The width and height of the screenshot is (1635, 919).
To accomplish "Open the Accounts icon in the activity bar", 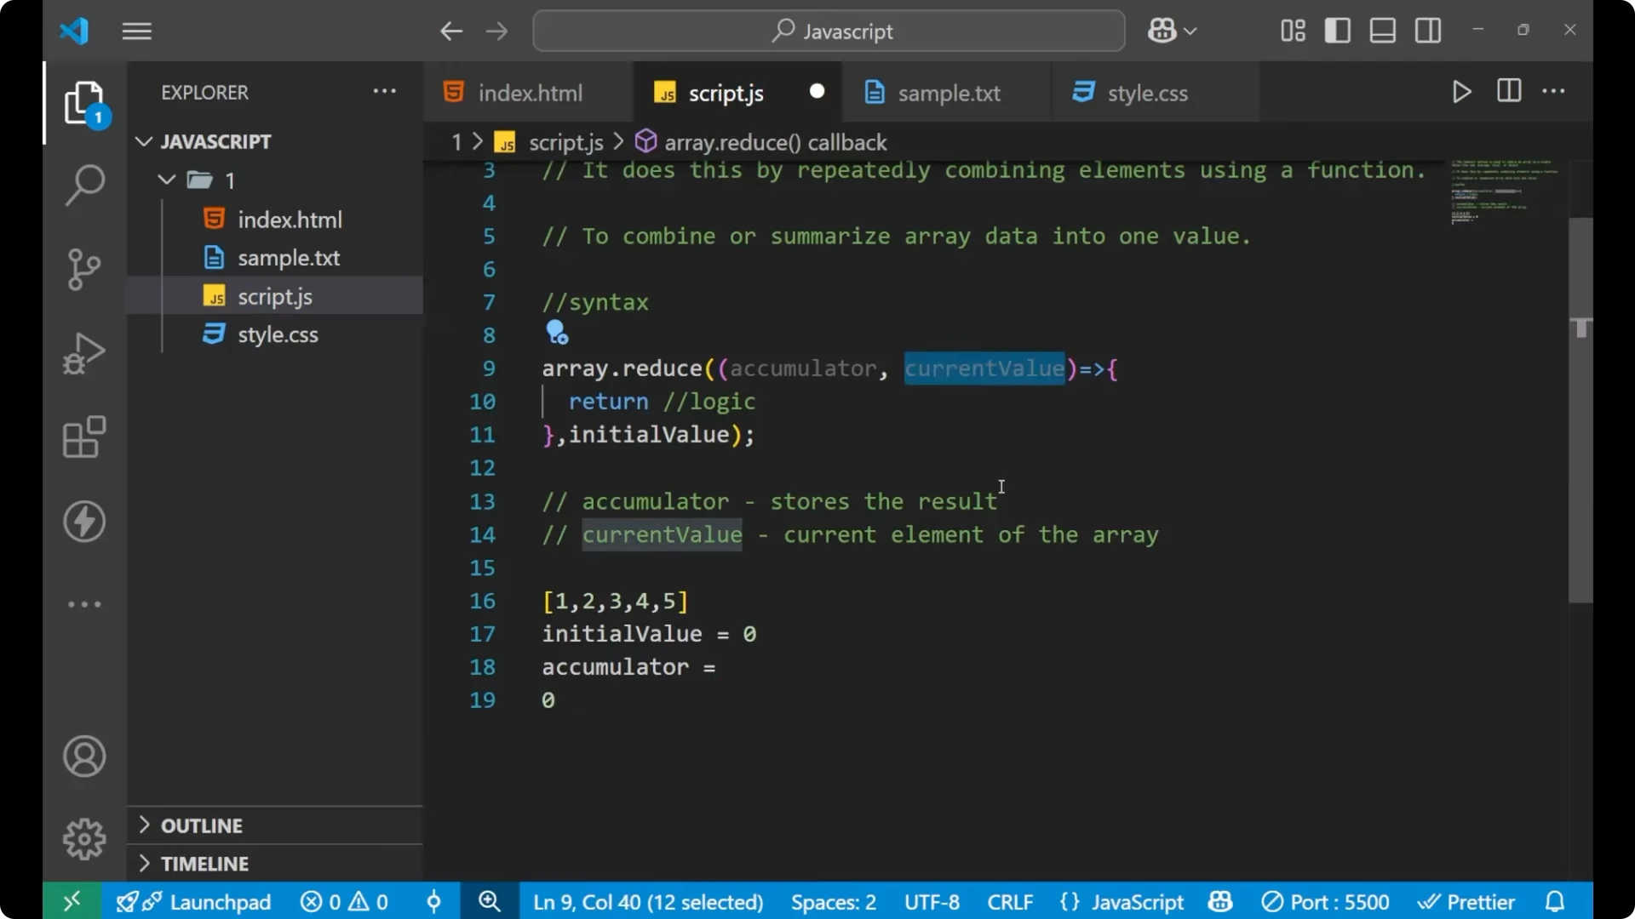I will pos(83,756).
